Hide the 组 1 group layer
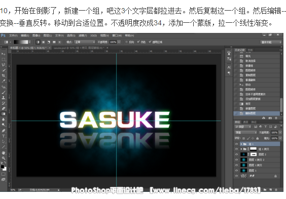Viewport: 286px width, 199px height. coord(236,144)
